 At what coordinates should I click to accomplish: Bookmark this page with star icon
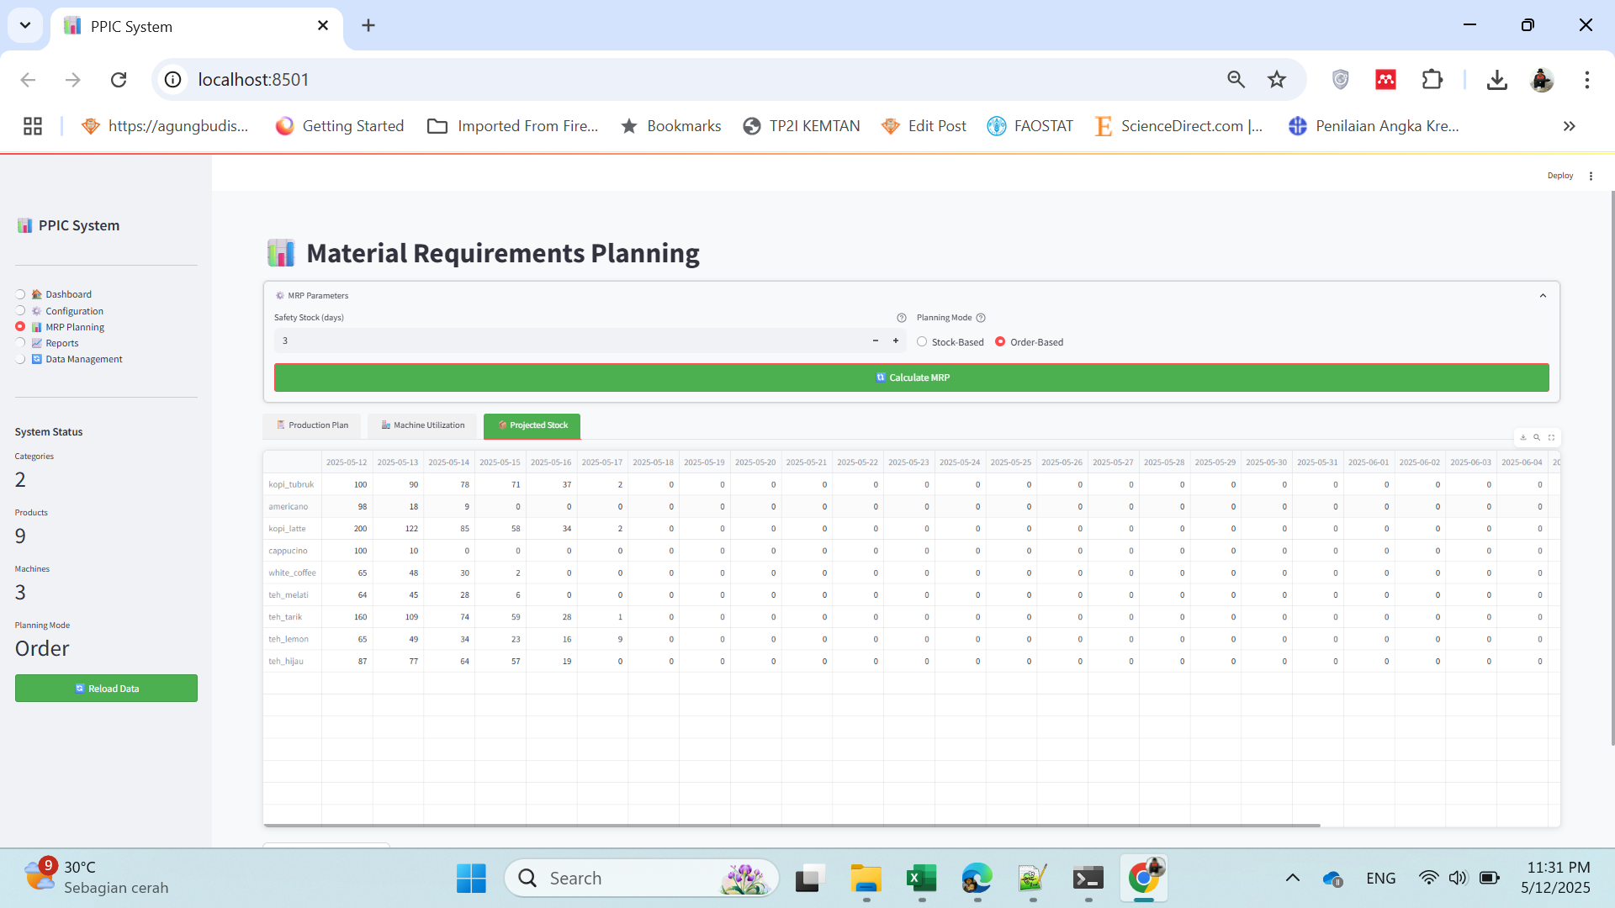(x=1277, y=80)
